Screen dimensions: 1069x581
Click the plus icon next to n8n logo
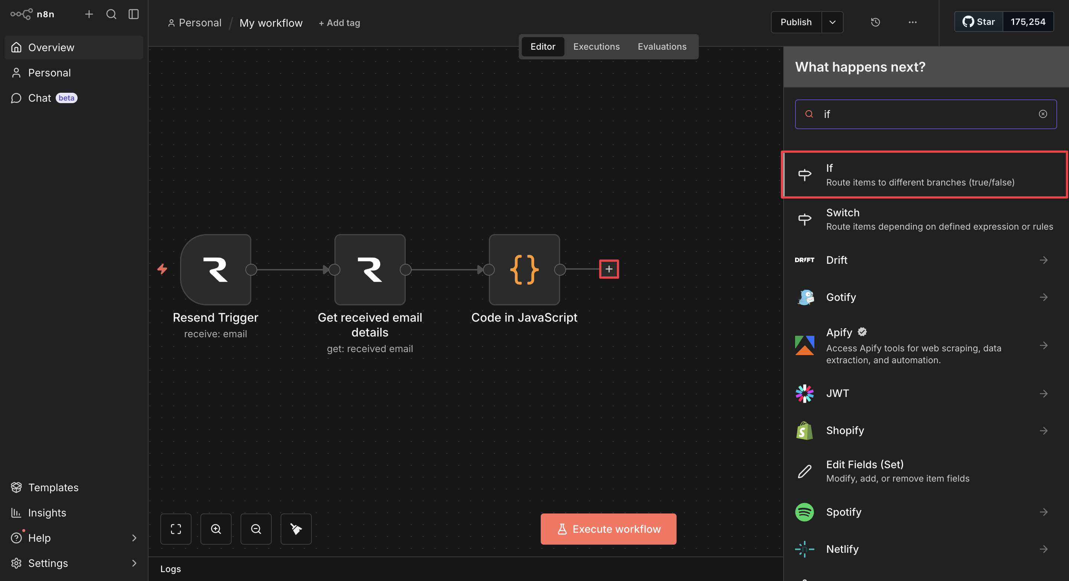89,14
